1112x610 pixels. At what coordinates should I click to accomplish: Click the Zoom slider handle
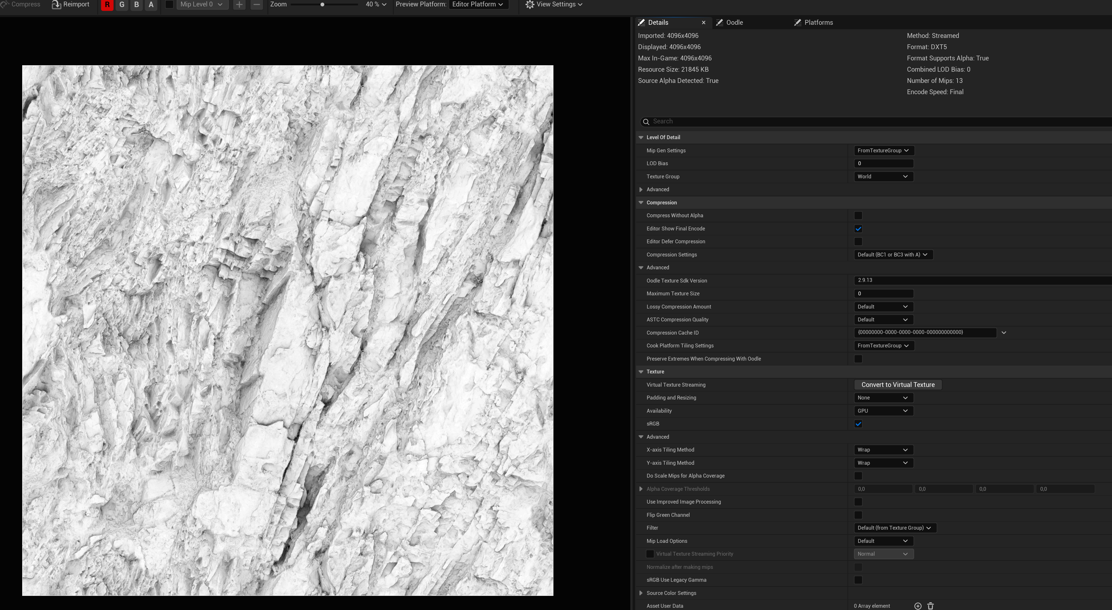322,5
